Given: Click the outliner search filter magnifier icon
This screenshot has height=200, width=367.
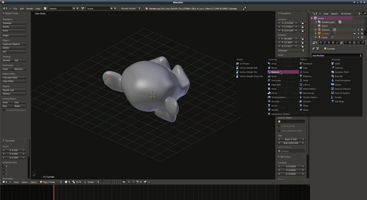Looking at the screenshot, I should 364,14.
